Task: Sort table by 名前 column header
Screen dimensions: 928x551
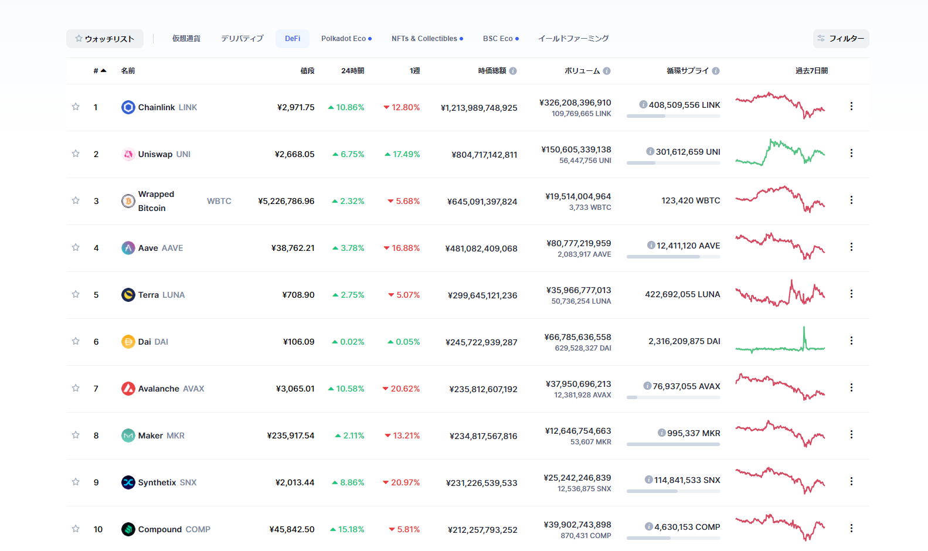Action: coord(128,71)
